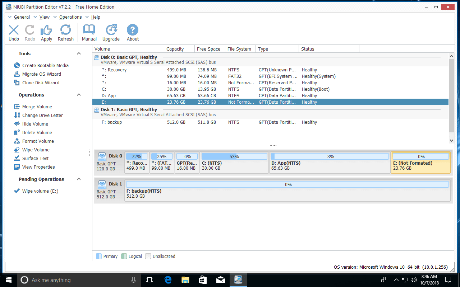Click Disk 1 header icon in volume list
460x287 pixels.
pyautogui.click(x=97, y=110)
